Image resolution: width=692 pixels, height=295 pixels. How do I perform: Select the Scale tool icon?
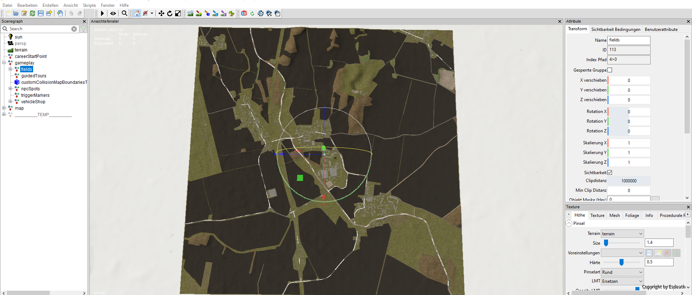pyautogui.click(x=178, y=13)
